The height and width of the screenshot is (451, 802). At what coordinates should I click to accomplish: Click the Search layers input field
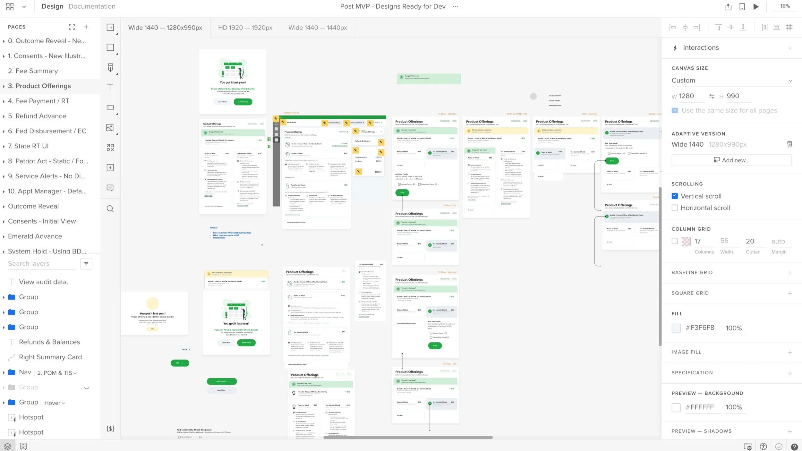coord(42,264)
